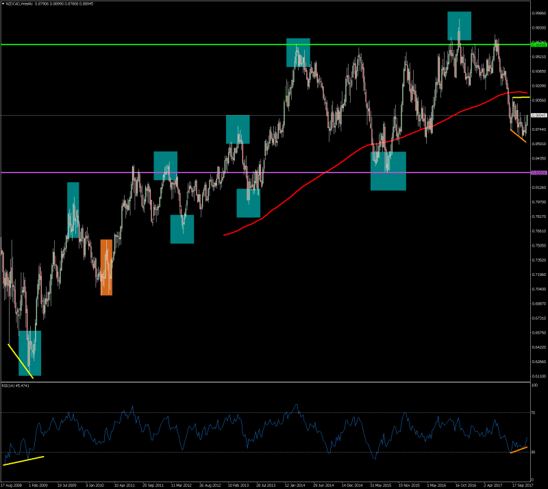Click the current price label 0.88945
This screenshot has height=489, width=548.
(x=538, y=115)
